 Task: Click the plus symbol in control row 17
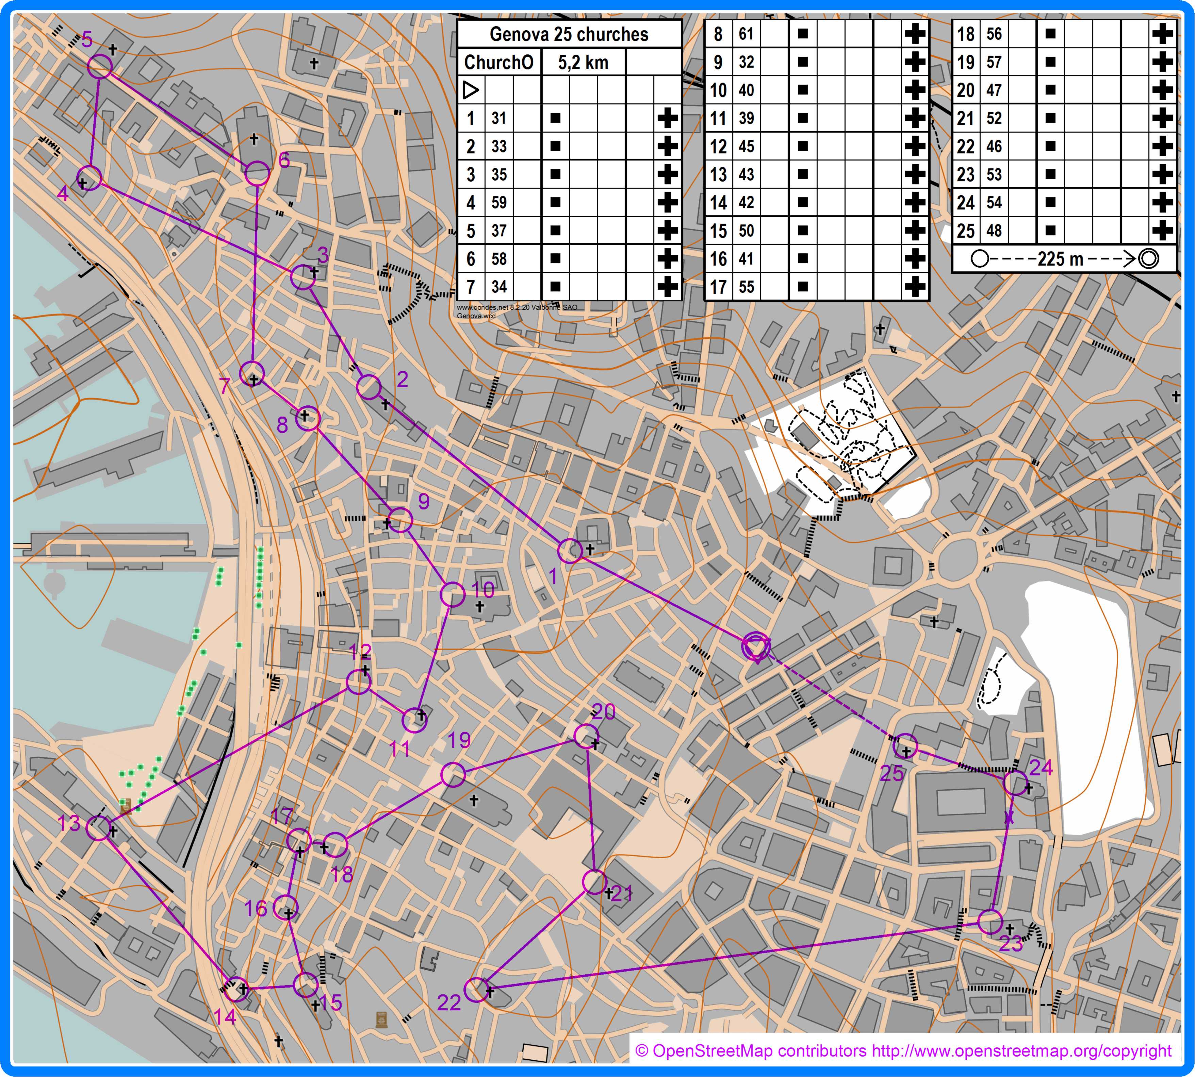(x=916, y=287)
